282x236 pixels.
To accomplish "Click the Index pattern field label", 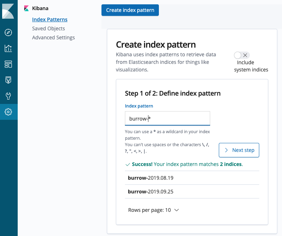I will click(x=139, y=106).
